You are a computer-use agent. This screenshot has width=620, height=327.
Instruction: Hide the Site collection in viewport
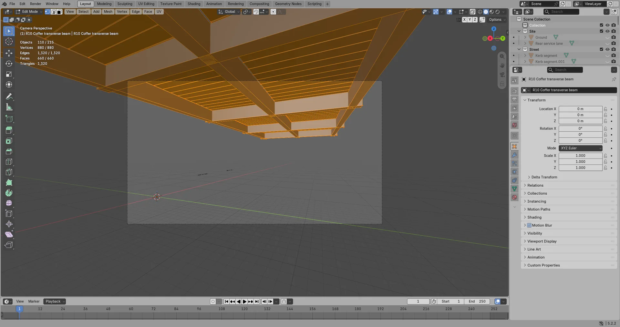(x=607, y=31)
